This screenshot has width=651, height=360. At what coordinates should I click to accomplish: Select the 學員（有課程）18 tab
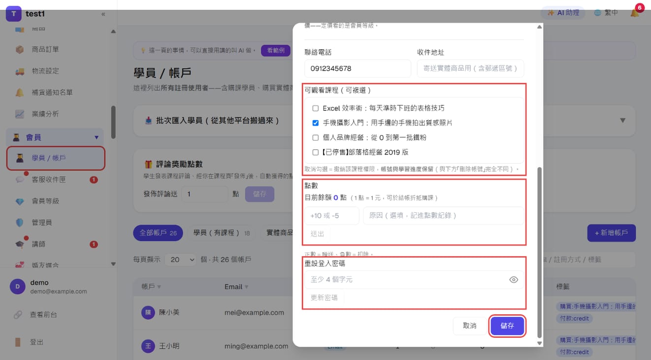point(222,233)
